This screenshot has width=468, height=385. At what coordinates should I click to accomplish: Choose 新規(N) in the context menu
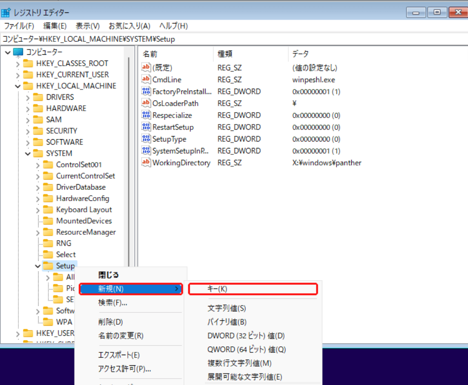[x=131, y=289]
